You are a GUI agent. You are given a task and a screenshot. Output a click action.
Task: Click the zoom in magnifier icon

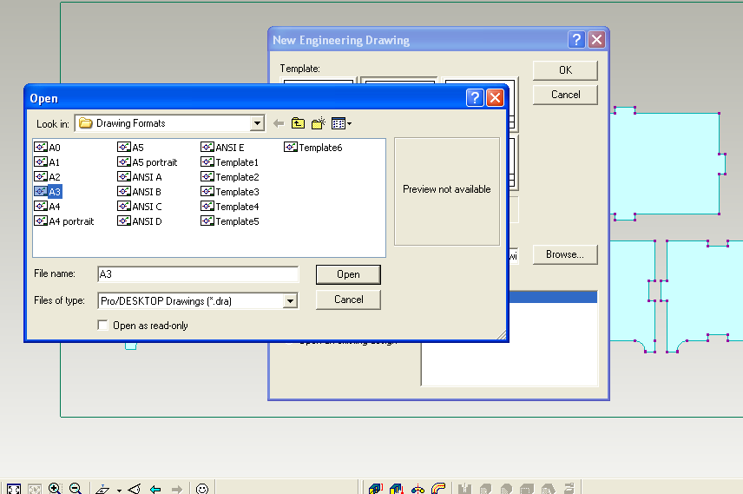55,488
